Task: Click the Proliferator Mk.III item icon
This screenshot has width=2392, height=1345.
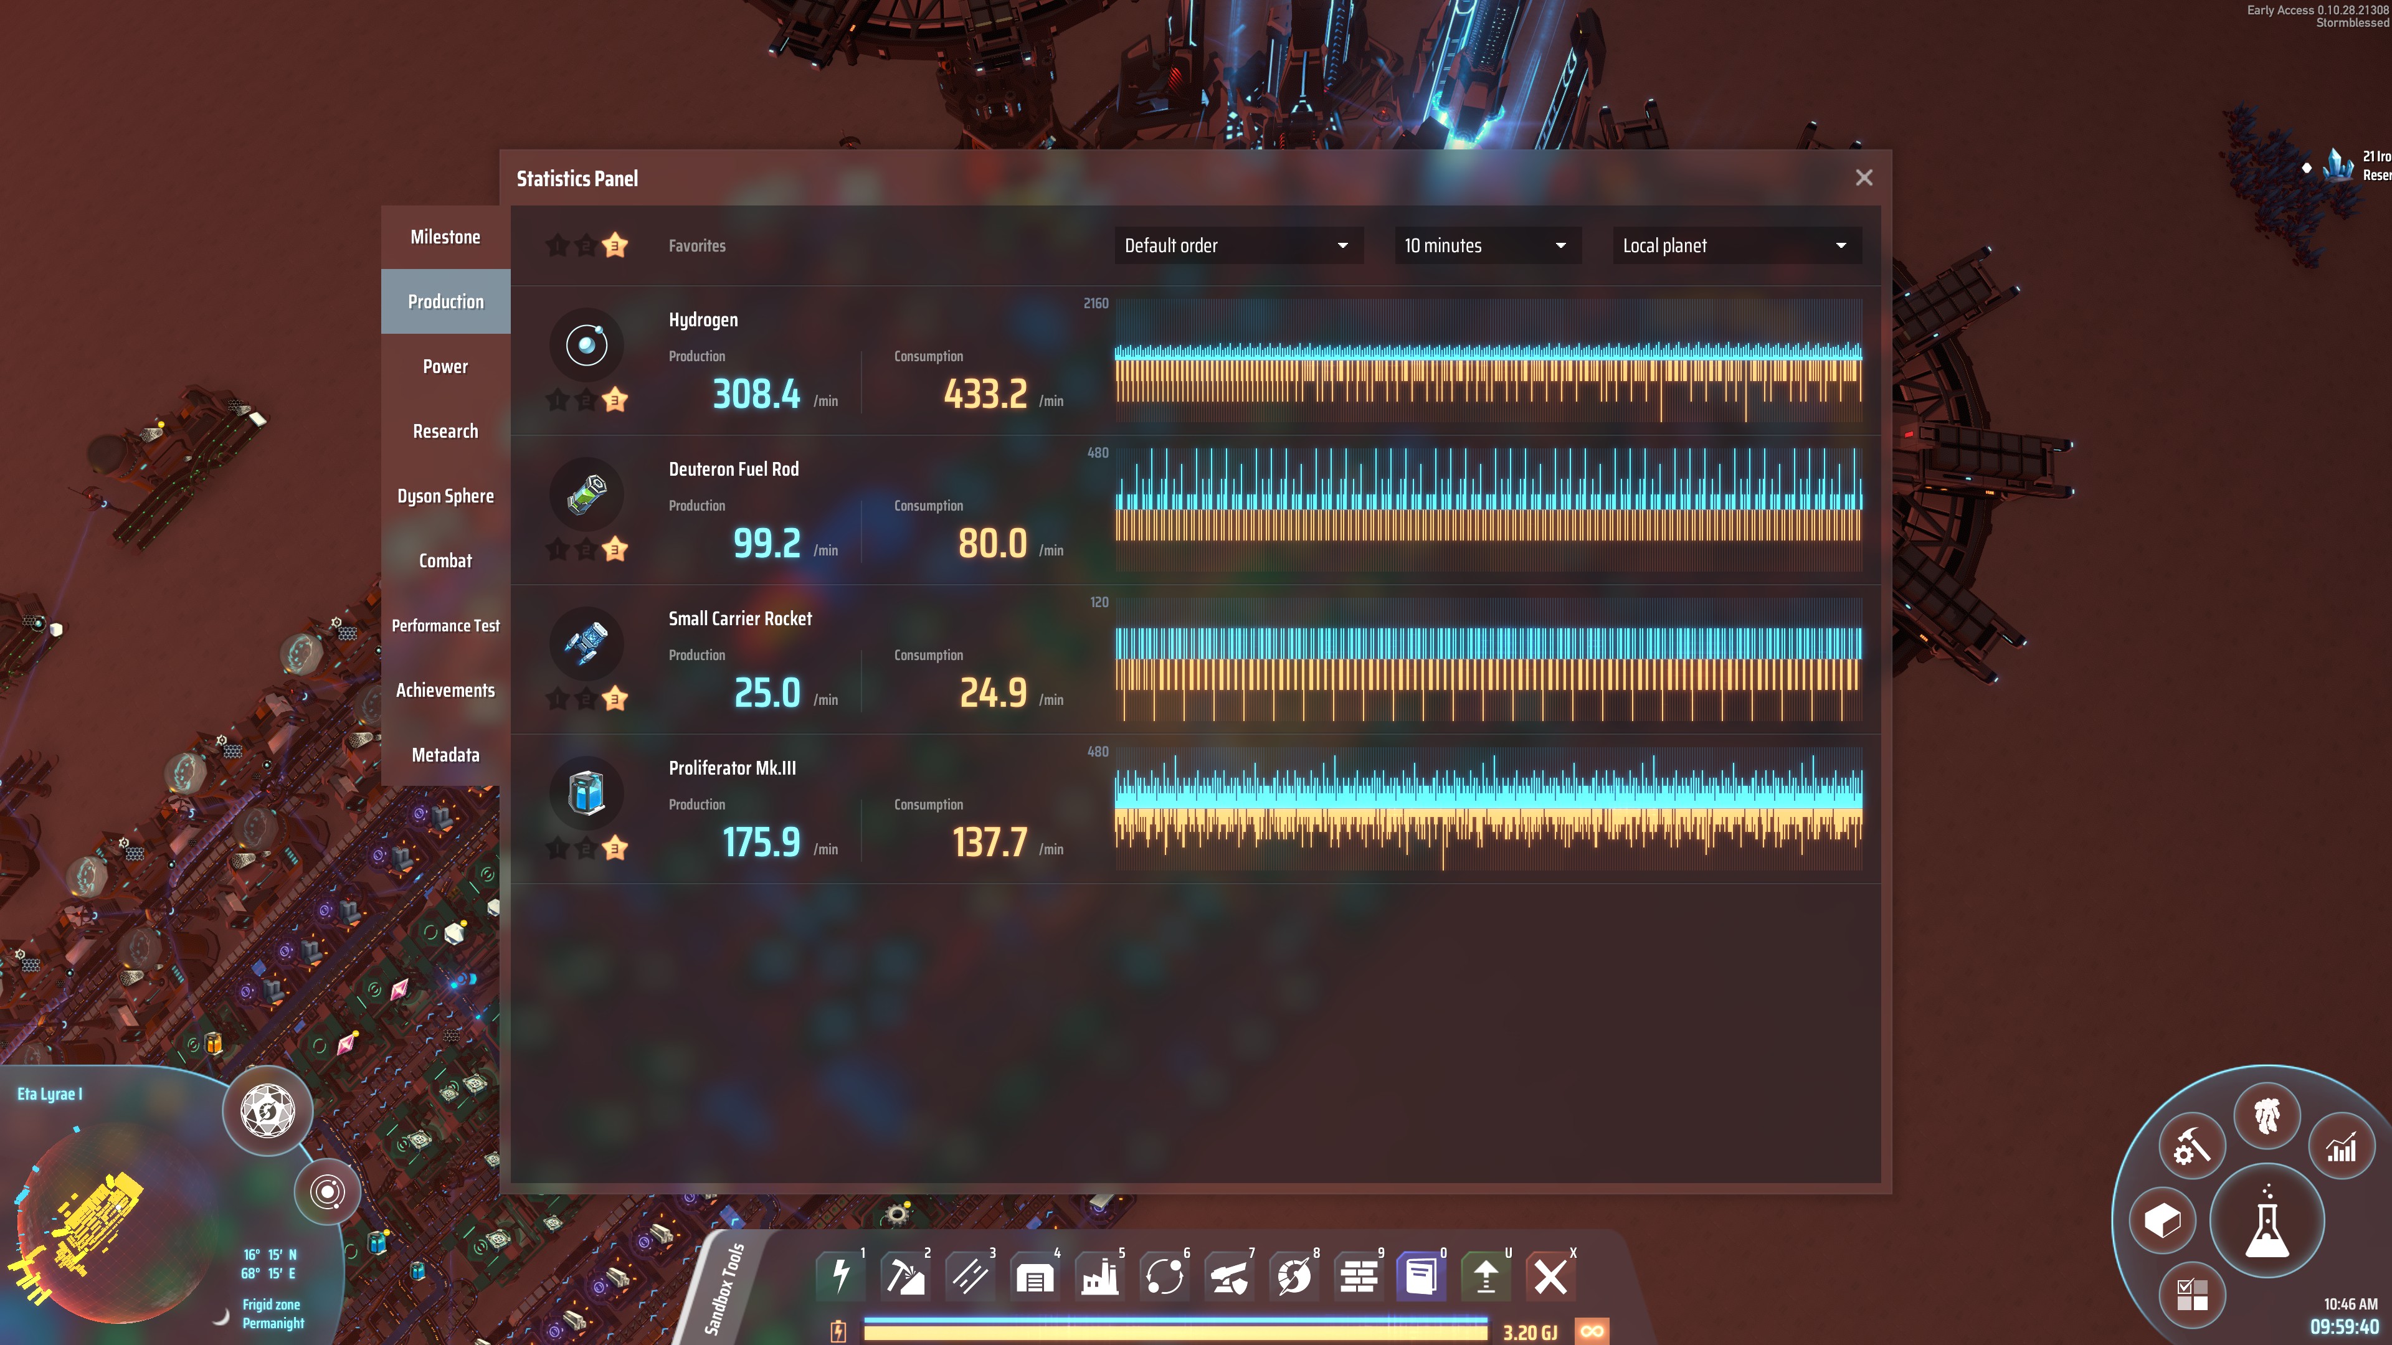Action: 587,794
